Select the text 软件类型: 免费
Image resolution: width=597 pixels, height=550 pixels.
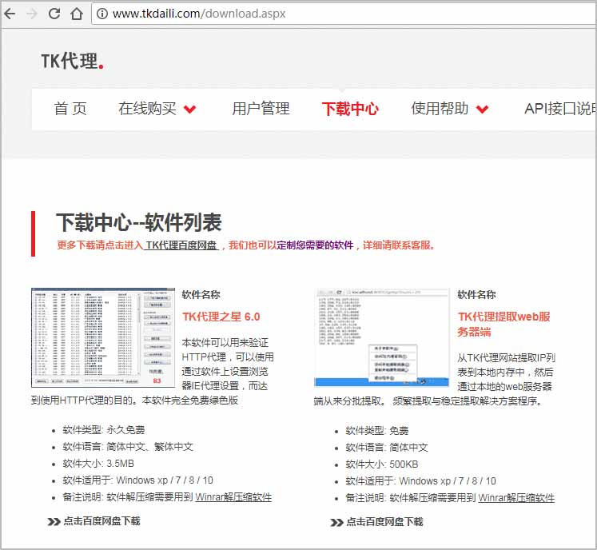pyautogui.click(x=377, y=431)
